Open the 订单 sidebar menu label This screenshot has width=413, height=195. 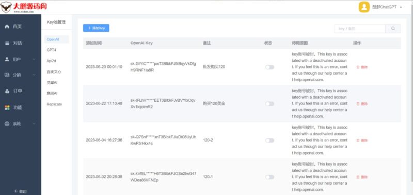coord(18,91)
